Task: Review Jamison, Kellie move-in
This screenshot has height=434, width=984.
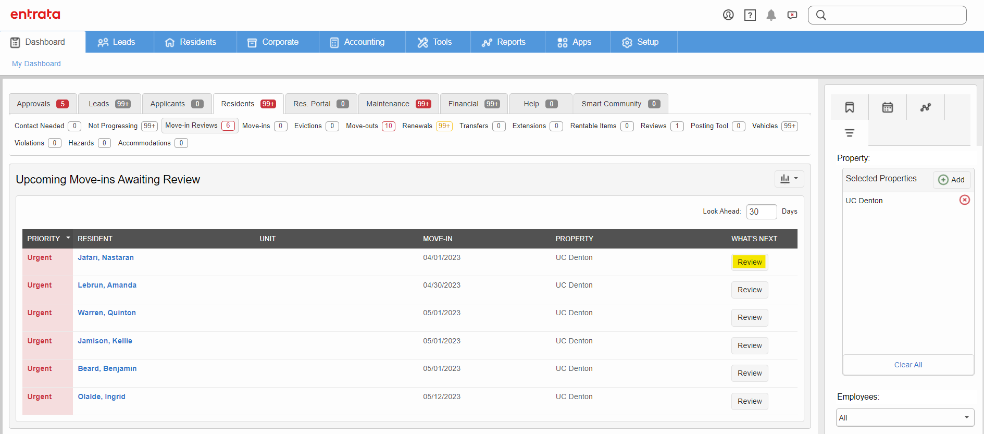Action: click(750, 345)
